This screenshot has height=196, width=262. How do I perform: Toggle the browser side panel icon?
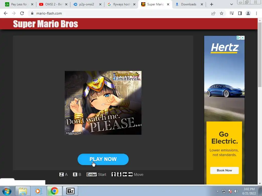[240, 13]
